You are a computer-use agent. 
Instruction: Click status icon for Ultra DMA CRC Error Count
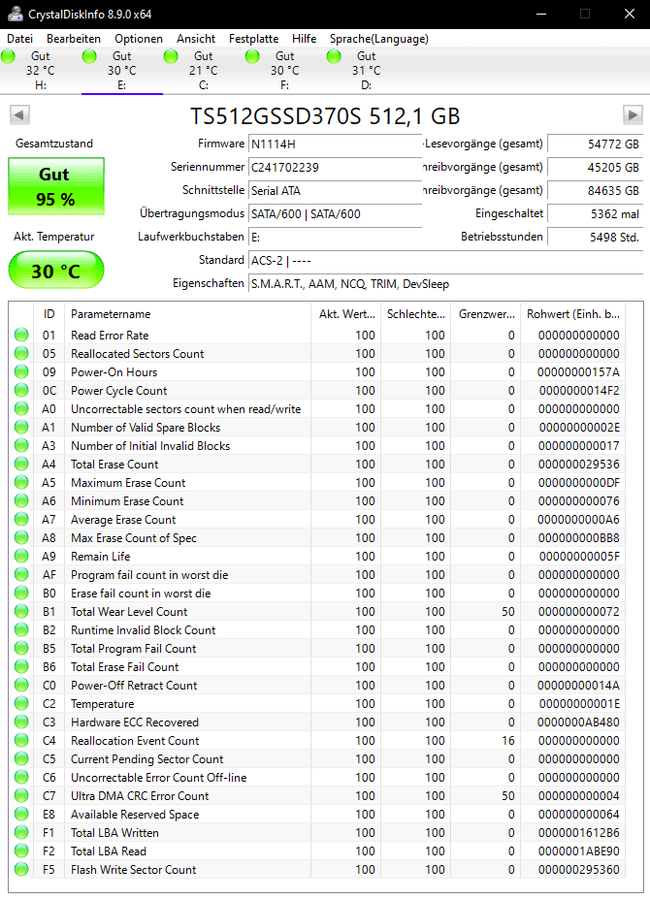point(21,796)
